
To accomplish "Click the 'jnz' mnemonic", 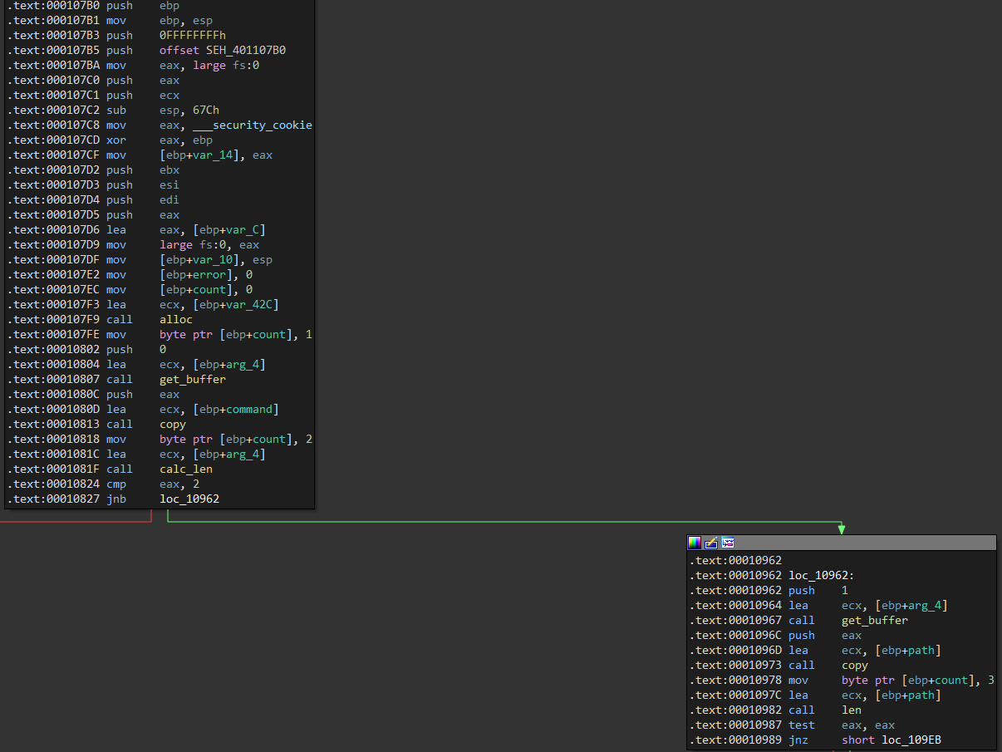I will coord(798,740).
